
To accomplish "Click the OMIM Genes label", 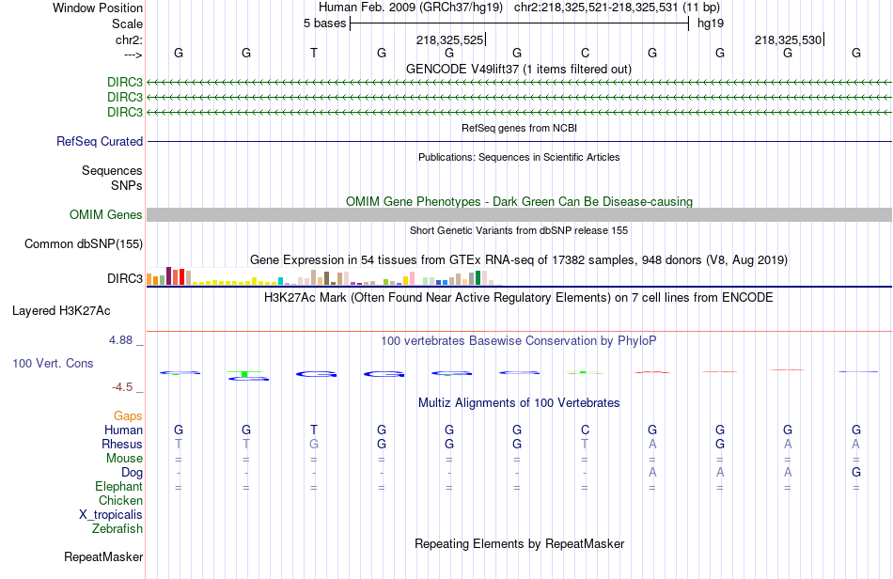I will click(x=106, y=214).
